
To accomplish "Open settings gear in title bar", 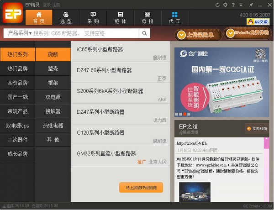I will 226,5.
